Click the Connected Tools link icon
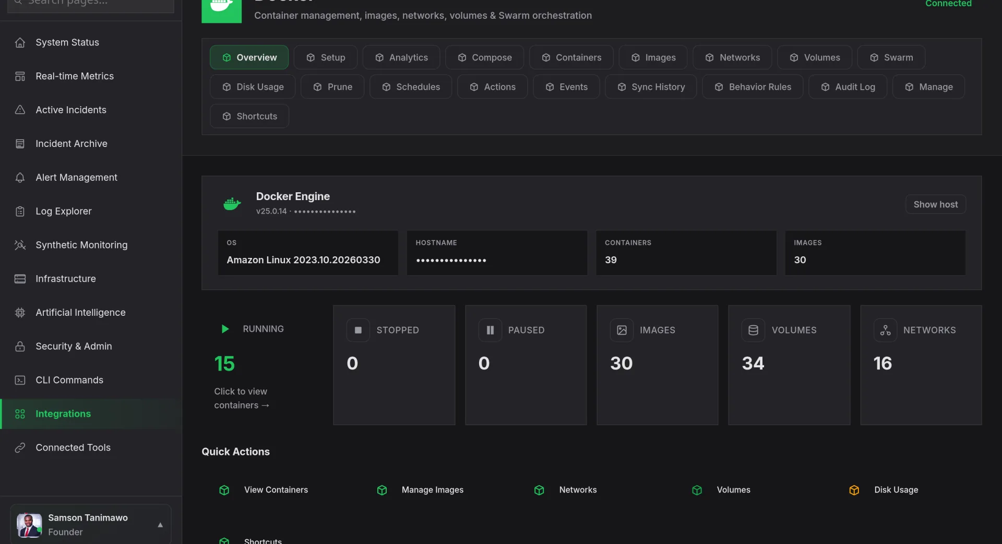The image size is (1002, 544). [20, 448]
